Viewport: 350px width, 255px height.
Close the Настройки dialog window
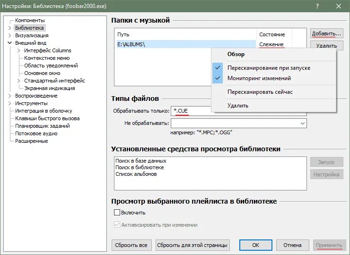click(x=338, y=6)
